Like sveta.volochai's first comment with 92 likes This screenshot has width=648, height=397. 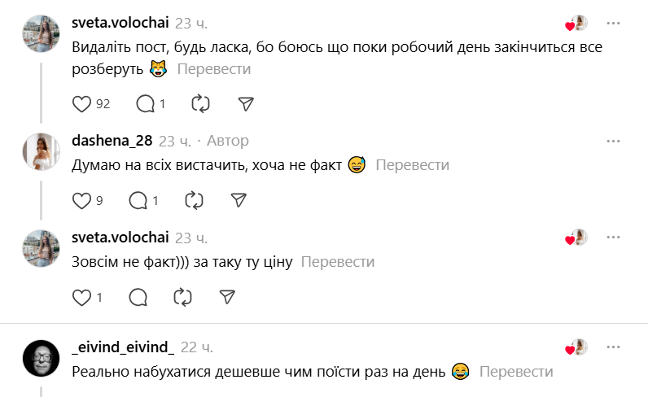click(x=82, y=103)
